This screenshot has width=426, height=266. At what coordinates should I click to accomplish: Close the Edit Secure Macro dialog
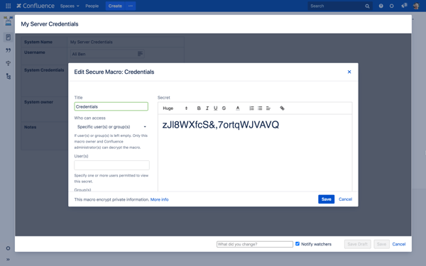pyautogui.click(x=349, y=72)
